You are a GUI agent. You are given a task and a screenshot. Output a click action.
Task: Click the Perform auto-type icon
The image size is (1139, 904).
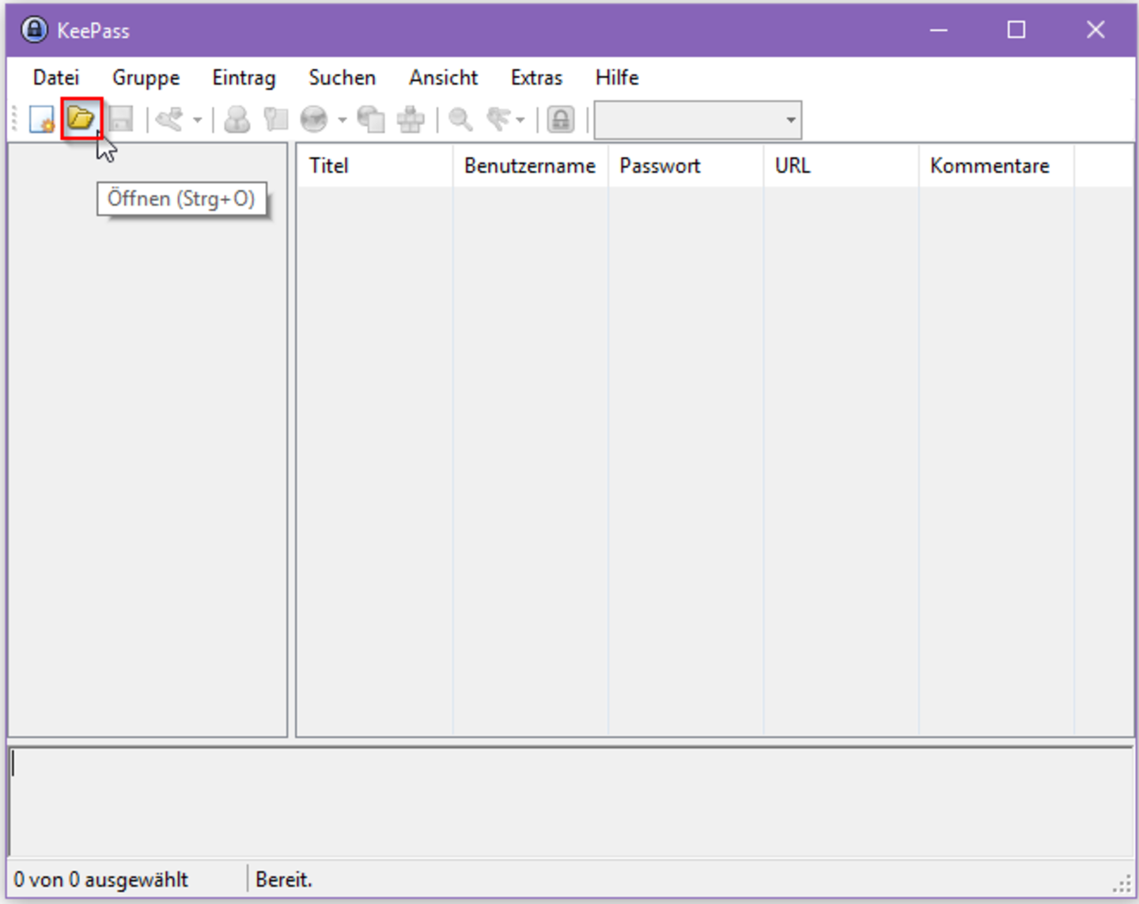pos(411,120)
